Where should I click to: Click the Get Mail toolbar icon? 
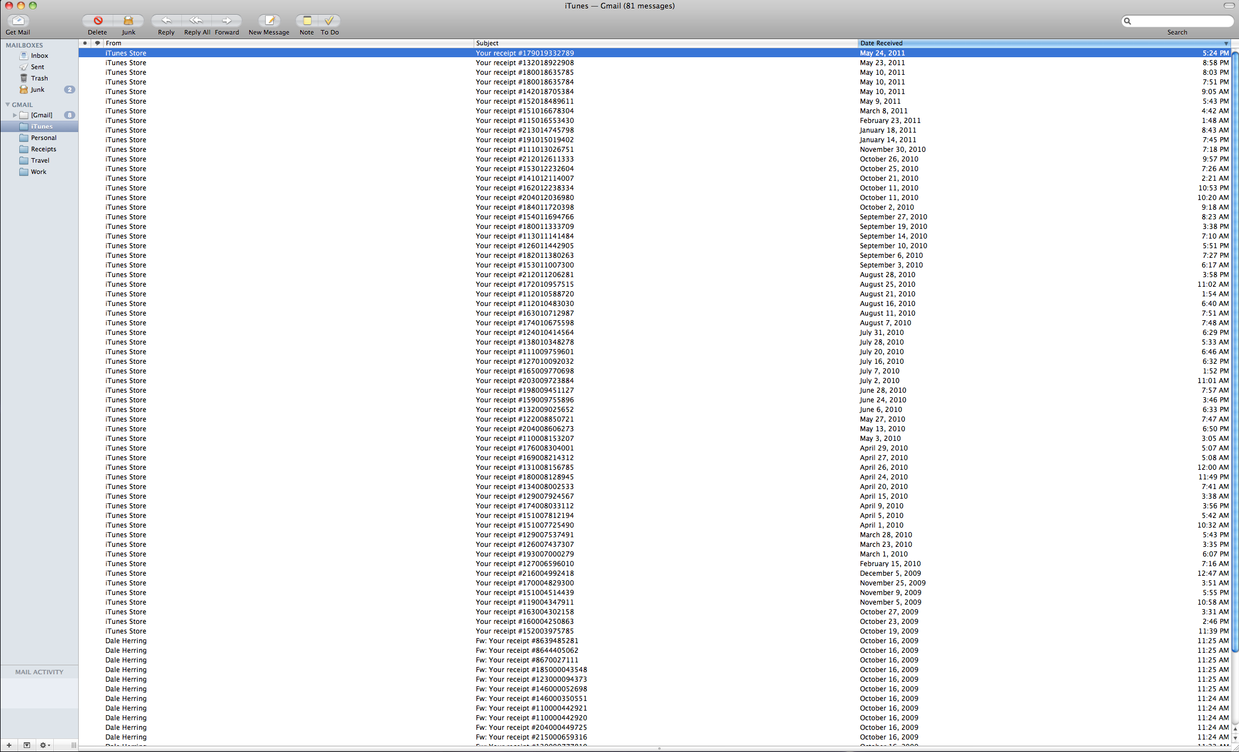tap(18, 21)
